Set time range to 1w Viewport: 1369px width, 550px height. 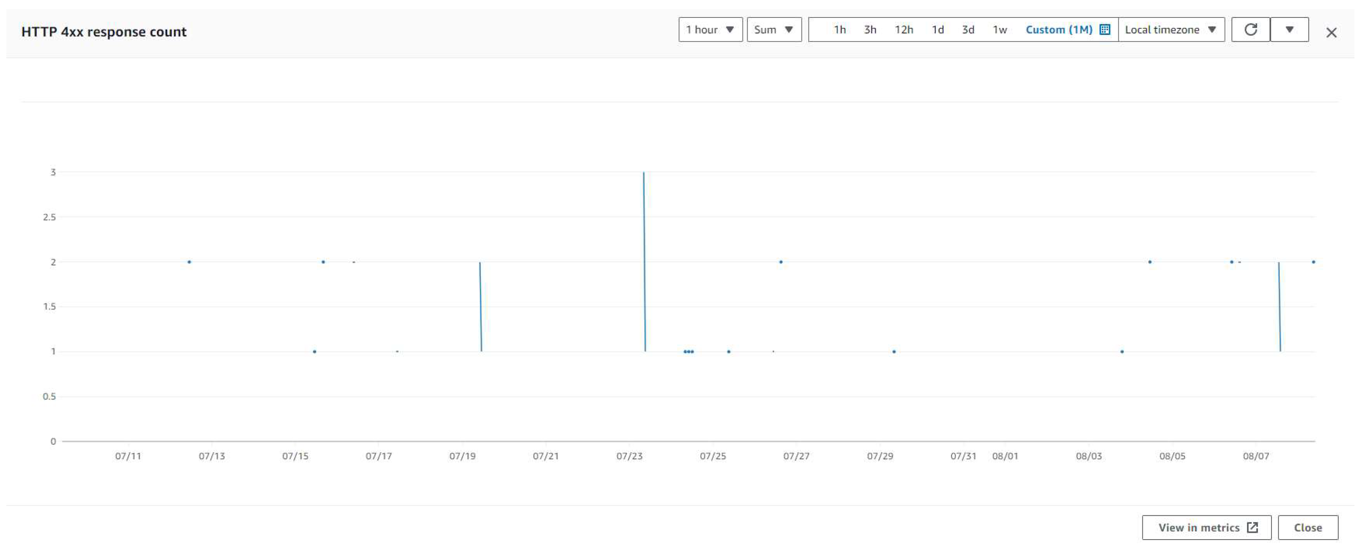click(x=1000, y=30)
